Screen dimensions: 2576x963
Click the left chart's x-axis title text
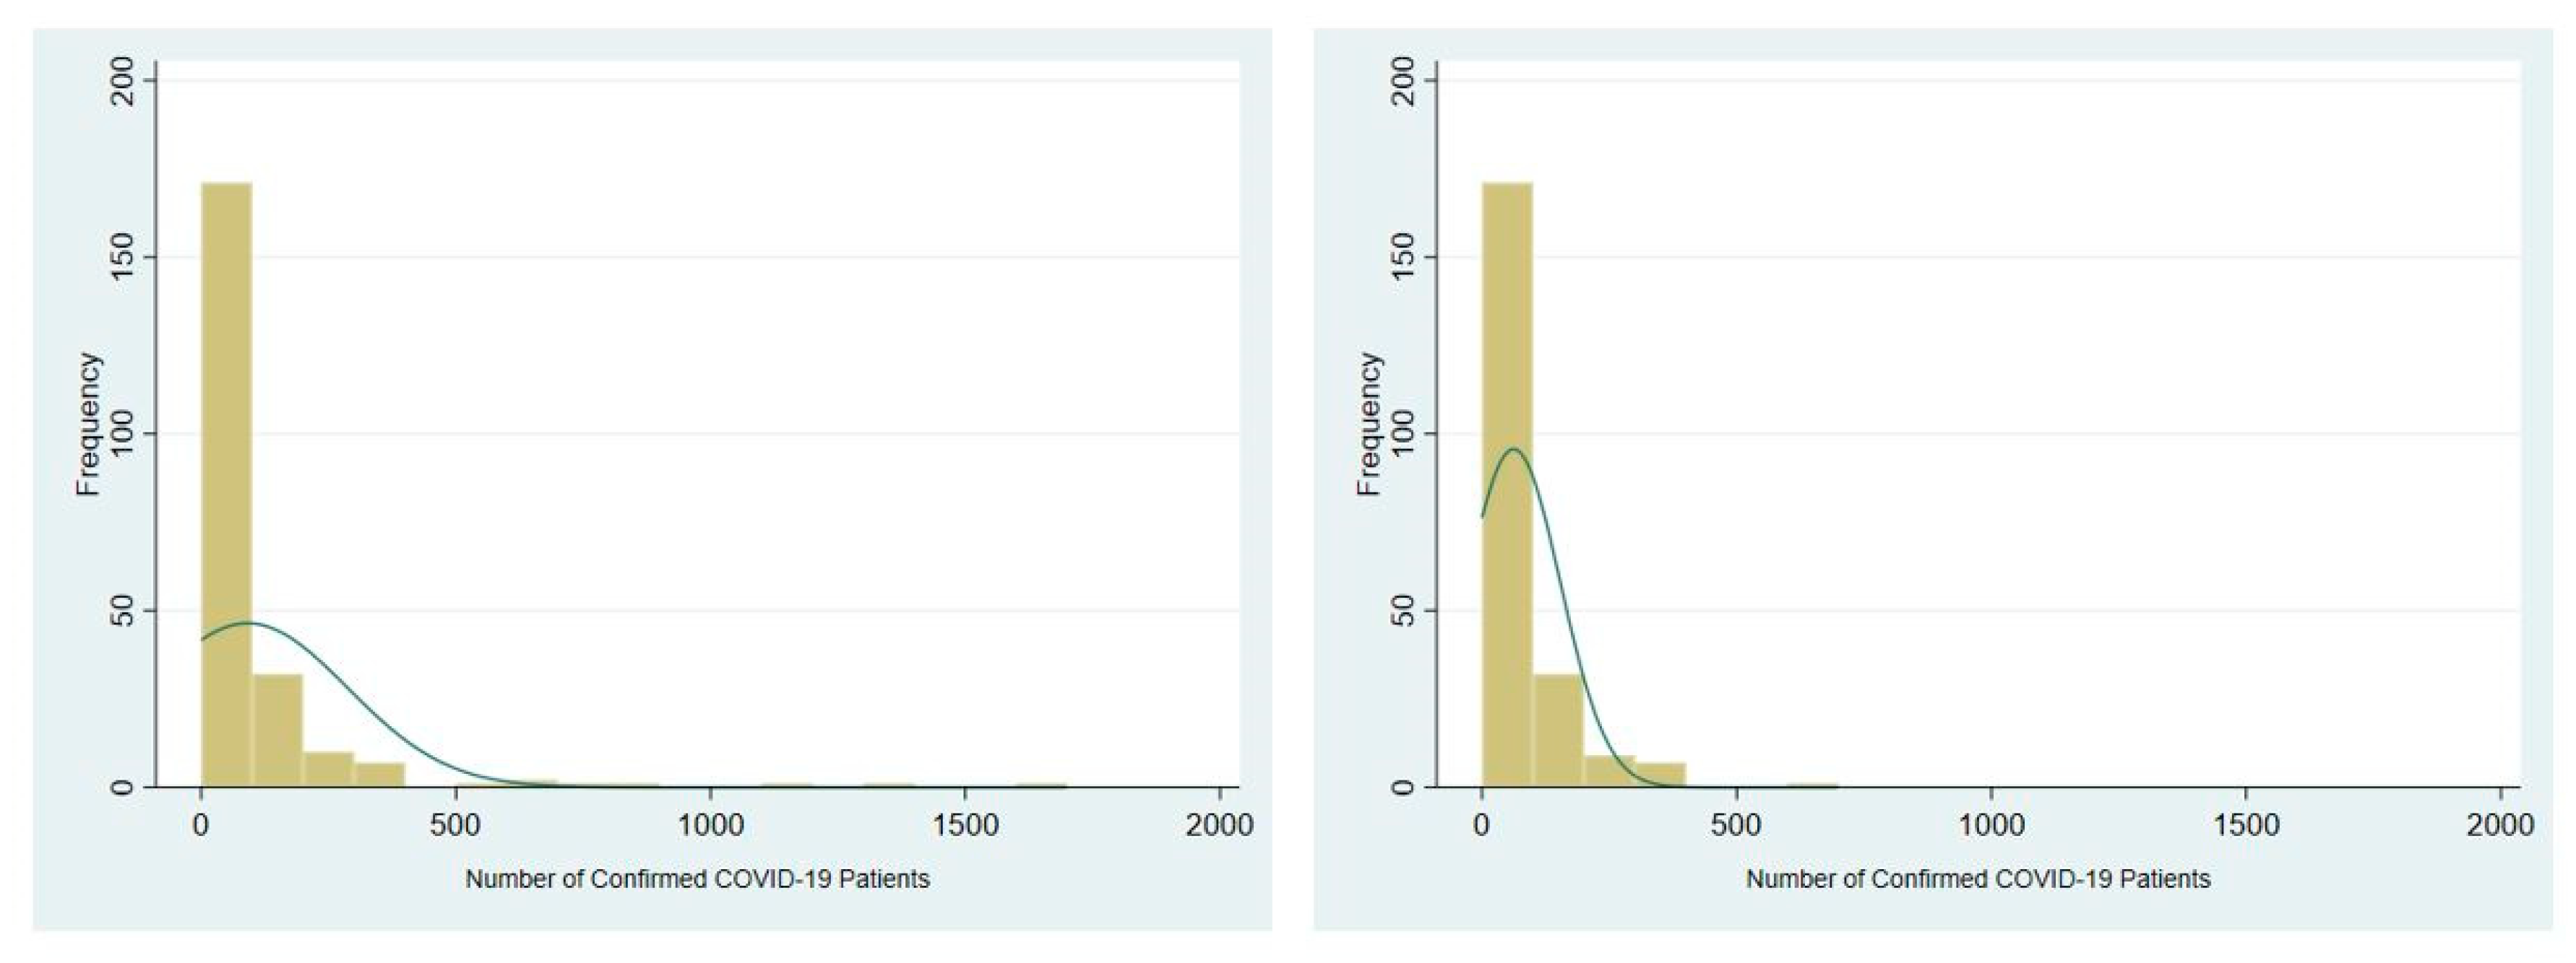(x=697, y=879)
